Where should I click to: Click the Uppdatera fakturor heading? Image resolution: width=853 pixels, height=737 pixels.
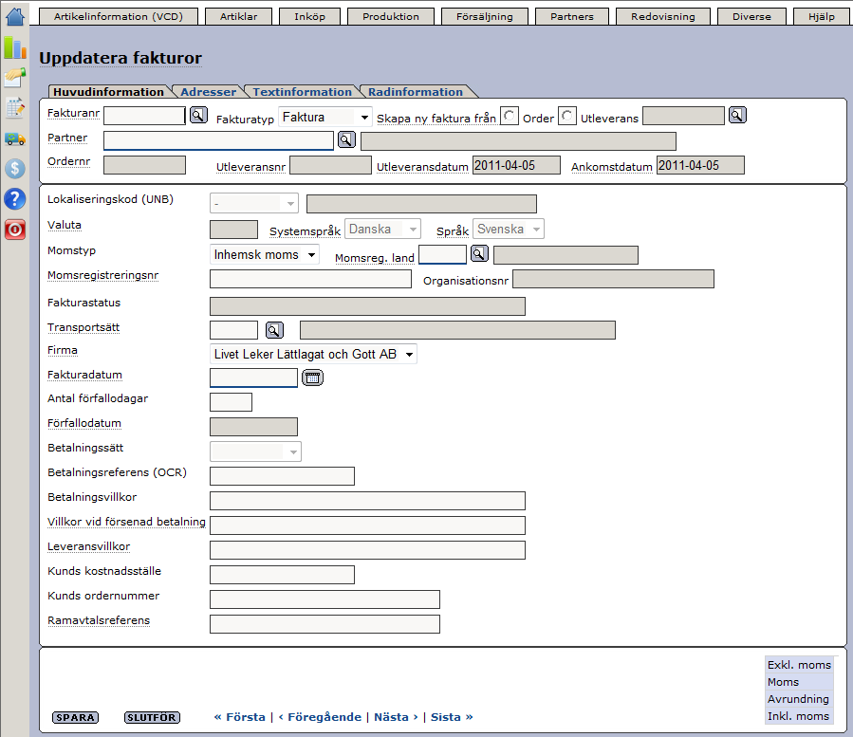pos(121,58)
